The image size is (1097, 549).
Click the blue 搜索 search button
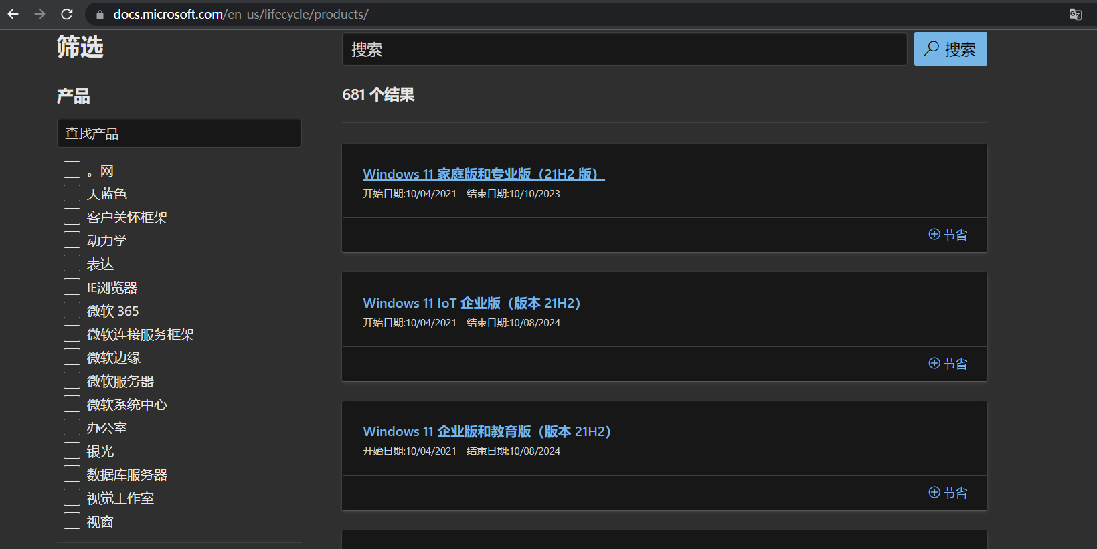click(x=950, y=49)
